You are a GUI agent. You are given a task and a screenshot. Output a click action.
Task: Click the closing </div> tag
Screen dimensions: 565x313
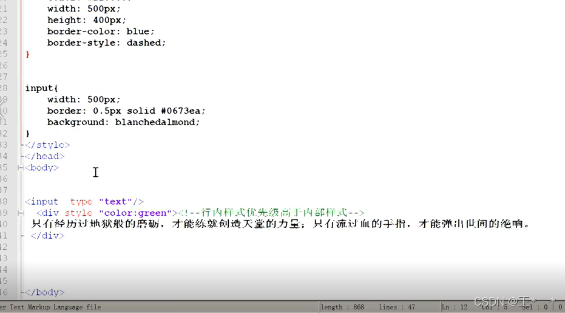(x=47, y=236)
